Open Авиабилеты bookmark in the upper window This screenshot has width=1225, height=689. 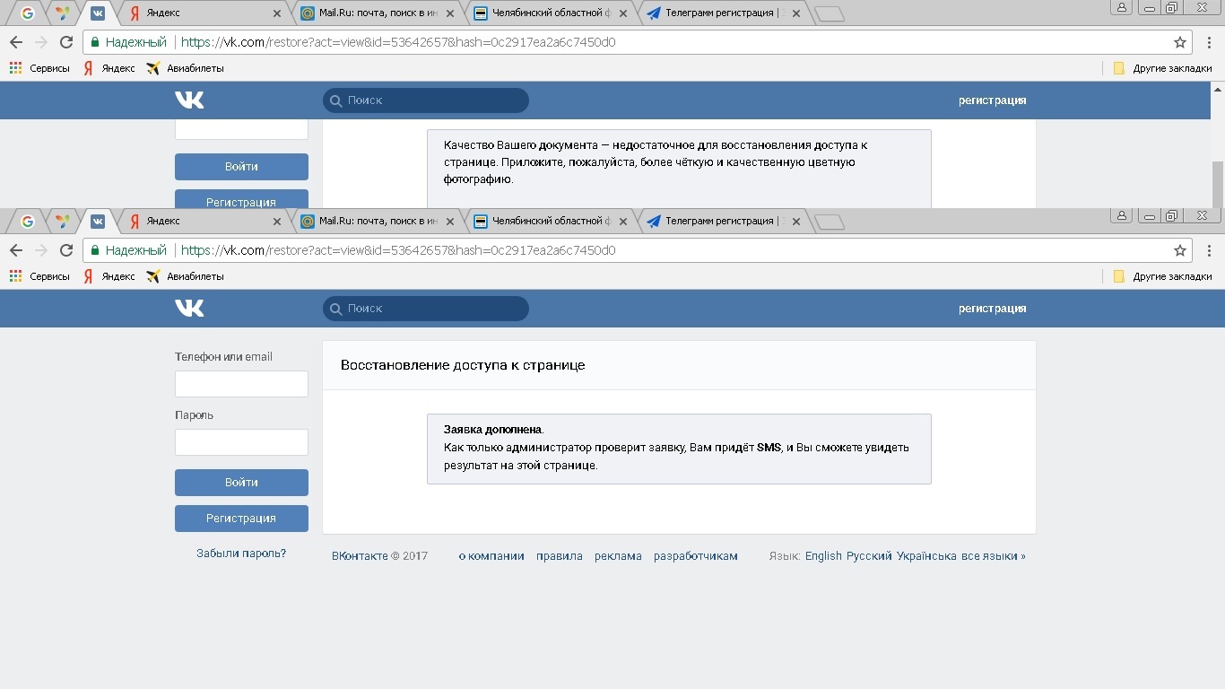pos(185,68)
